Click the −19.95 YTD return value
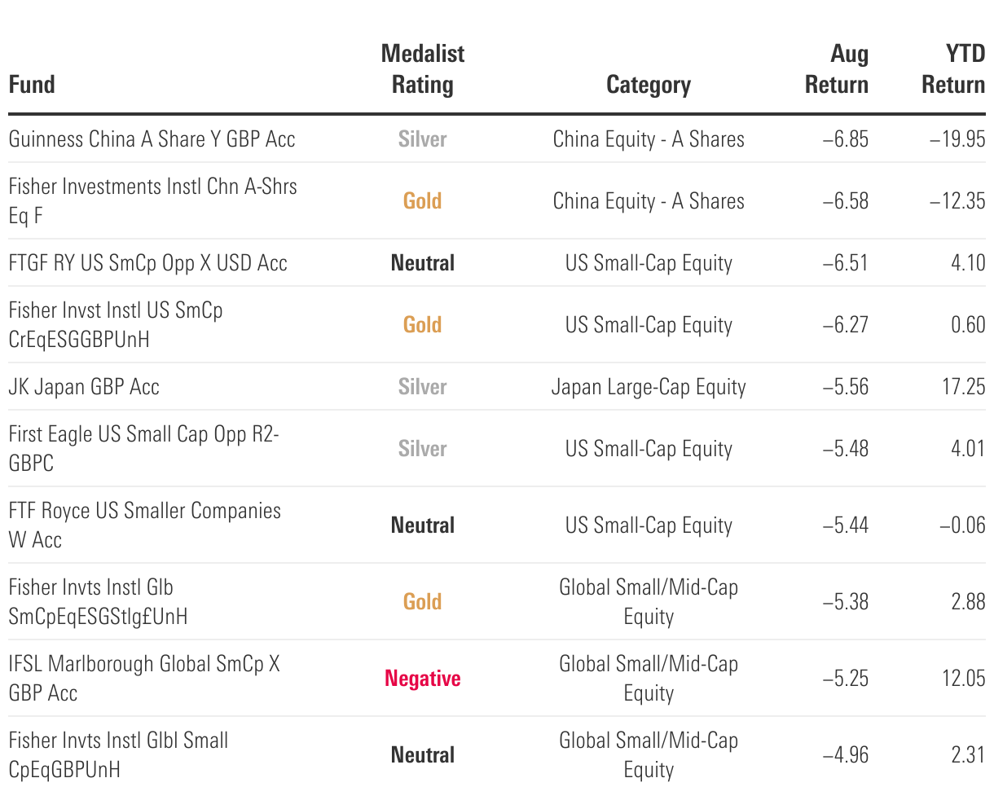Screen dimensions: 994x800 [957, 139]
